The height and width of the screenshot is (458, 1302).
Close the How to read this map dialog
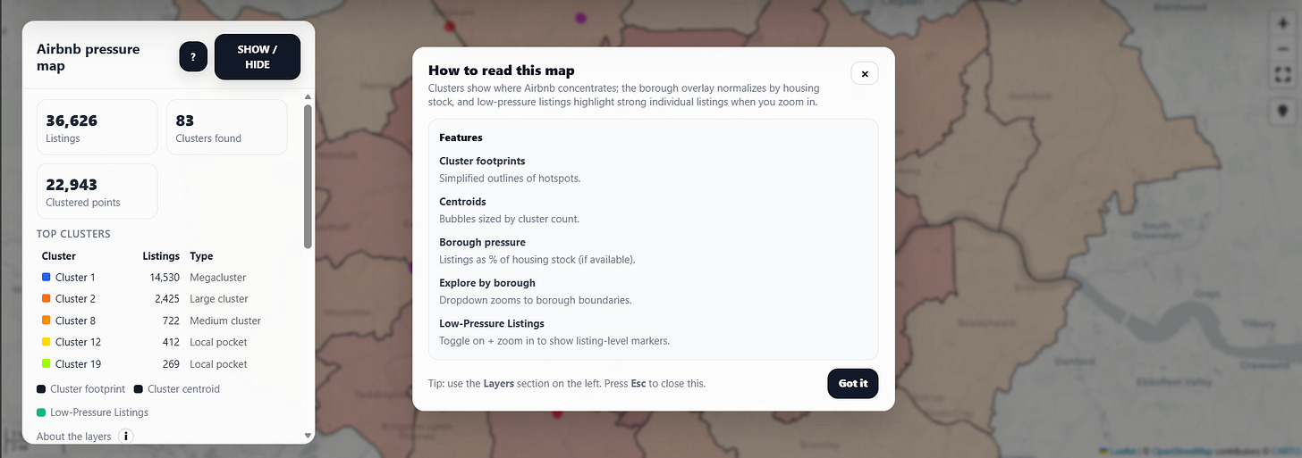(865, 73)
